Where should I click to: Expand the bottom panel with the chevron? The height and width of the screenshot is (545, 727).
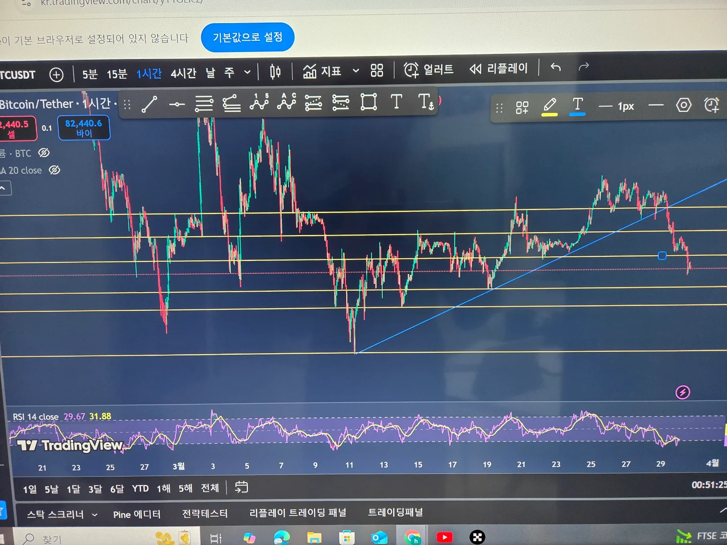coord(722,511)
